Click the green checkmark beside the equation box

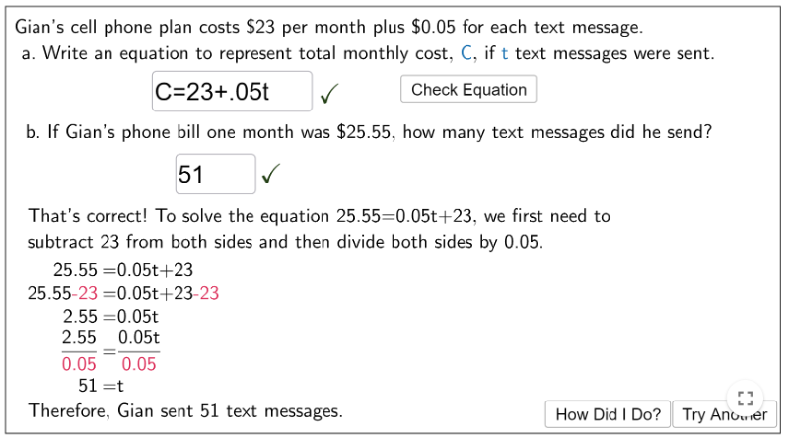pos(329,93)
